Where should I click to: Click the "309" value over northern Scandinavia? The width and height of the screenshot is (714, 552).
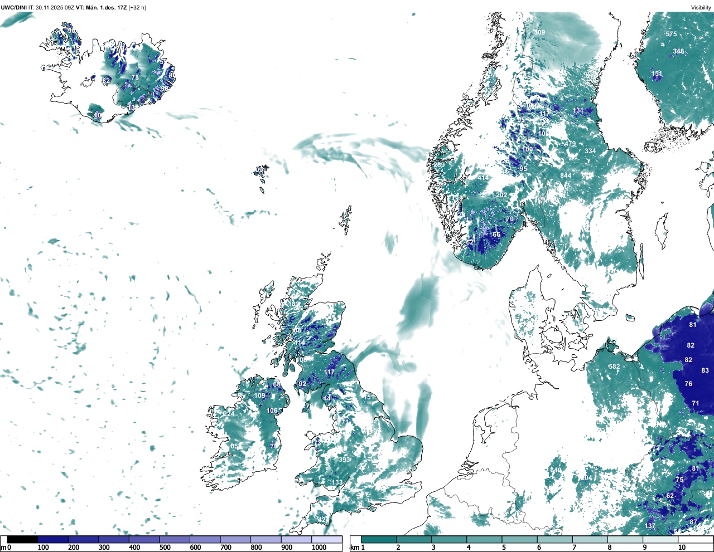pos(539,32)
